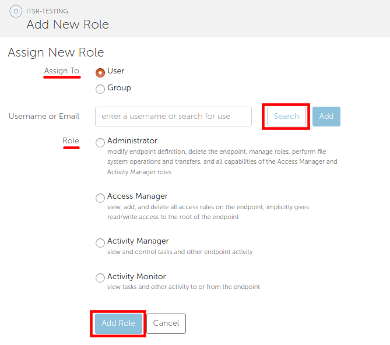Click the Add button next to Search
Viewport: 390px width, 345px height.
coord(326,117)
